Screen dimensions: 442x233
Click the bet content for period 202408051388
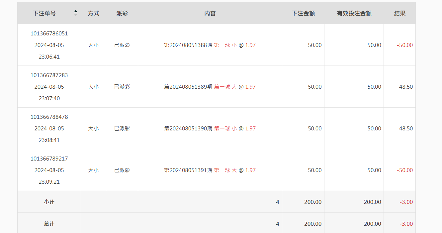click(x=210, y=45)
